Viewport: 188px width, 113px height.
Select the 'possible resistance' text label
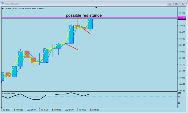84,15
